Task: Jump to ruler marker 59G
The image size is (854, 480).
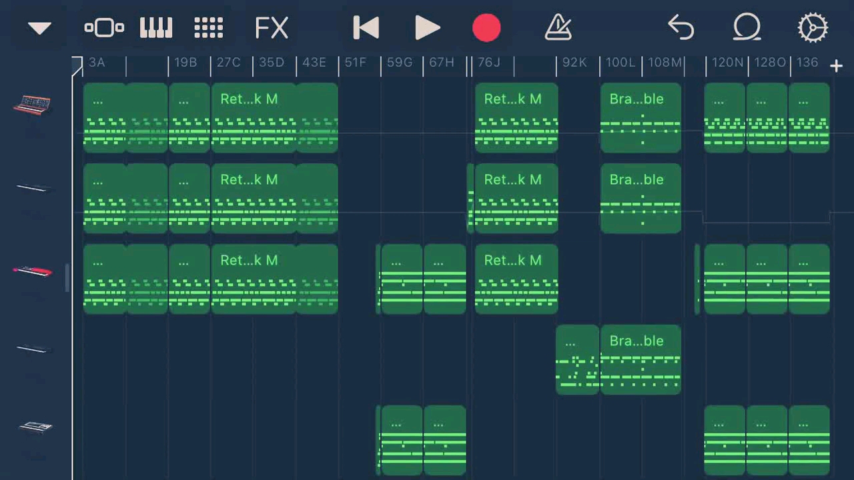Action: [400, 62]
